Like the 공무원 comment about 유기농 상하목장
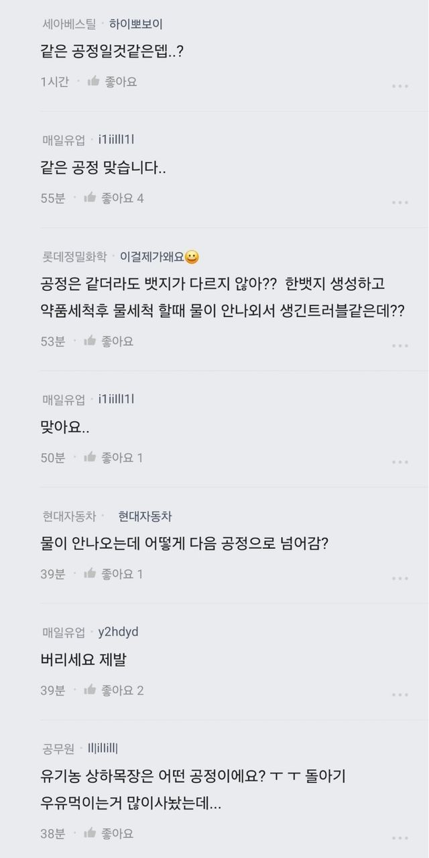 click(x=90, y=834)
